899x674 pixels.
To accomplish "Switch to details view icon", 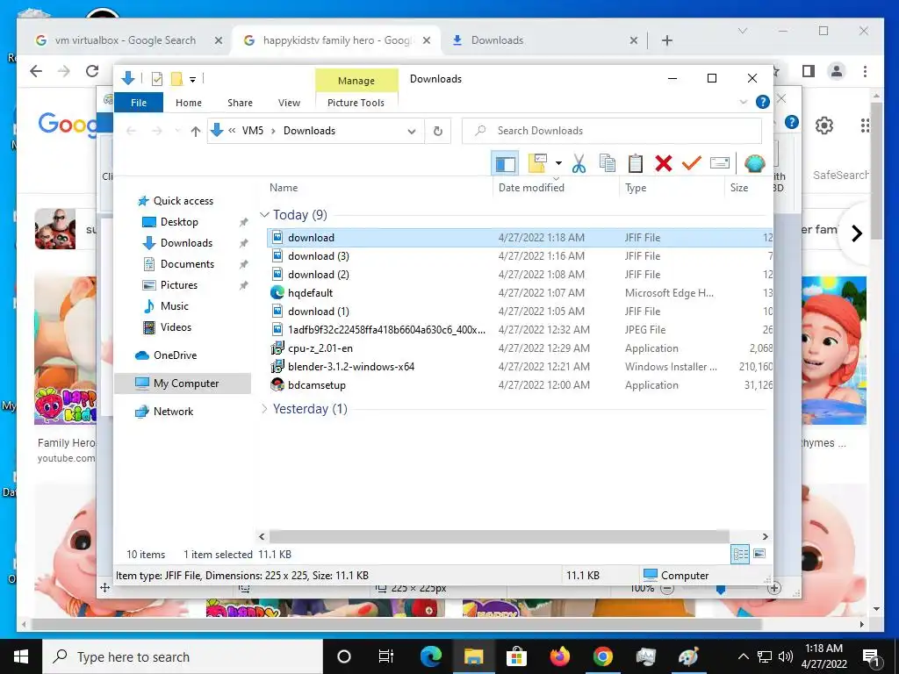I will [740, 554].
